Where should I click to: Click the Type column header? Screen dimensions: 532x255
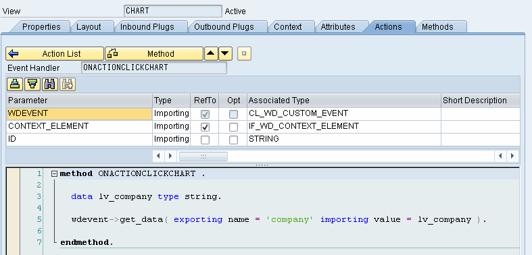tap(171, 101)
